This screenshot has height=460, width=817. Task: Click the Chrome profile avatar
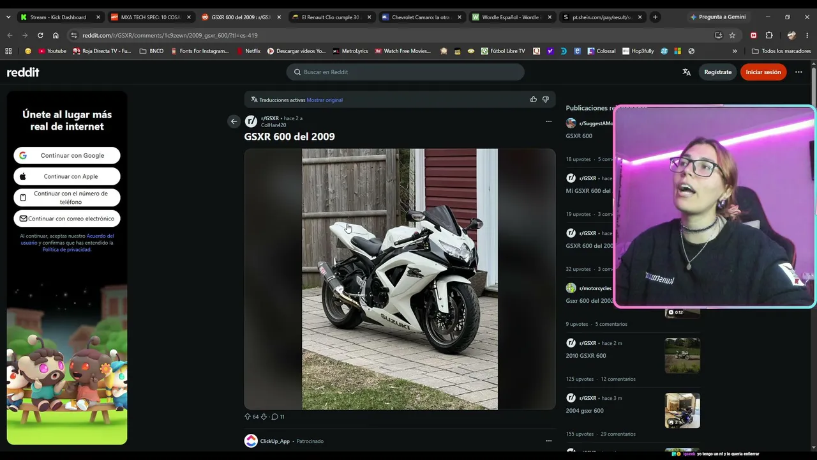(791, 35)
